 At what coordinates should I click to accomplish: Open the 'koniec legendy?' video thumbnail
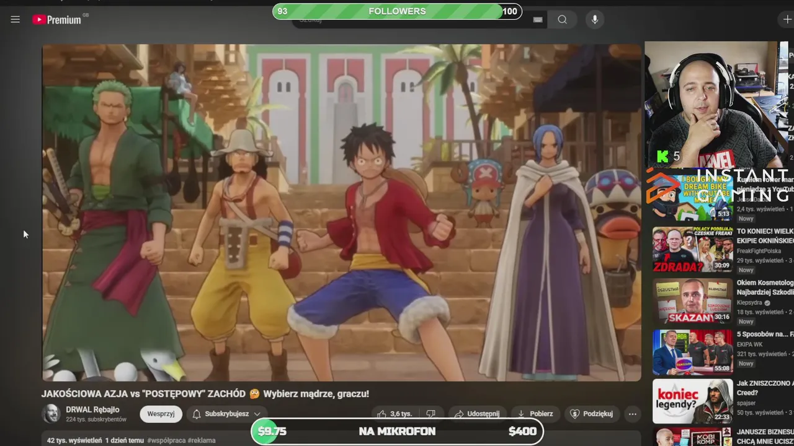coord(692,401)
